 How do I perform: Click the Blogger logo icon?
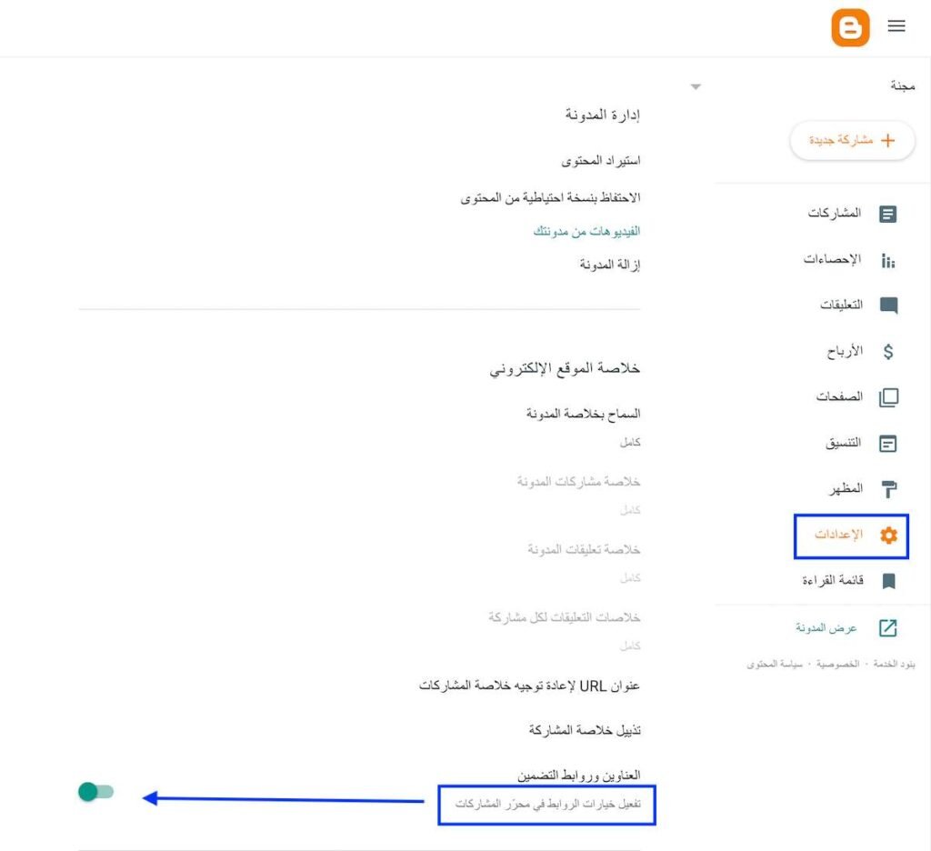click(x=850, y=27)
